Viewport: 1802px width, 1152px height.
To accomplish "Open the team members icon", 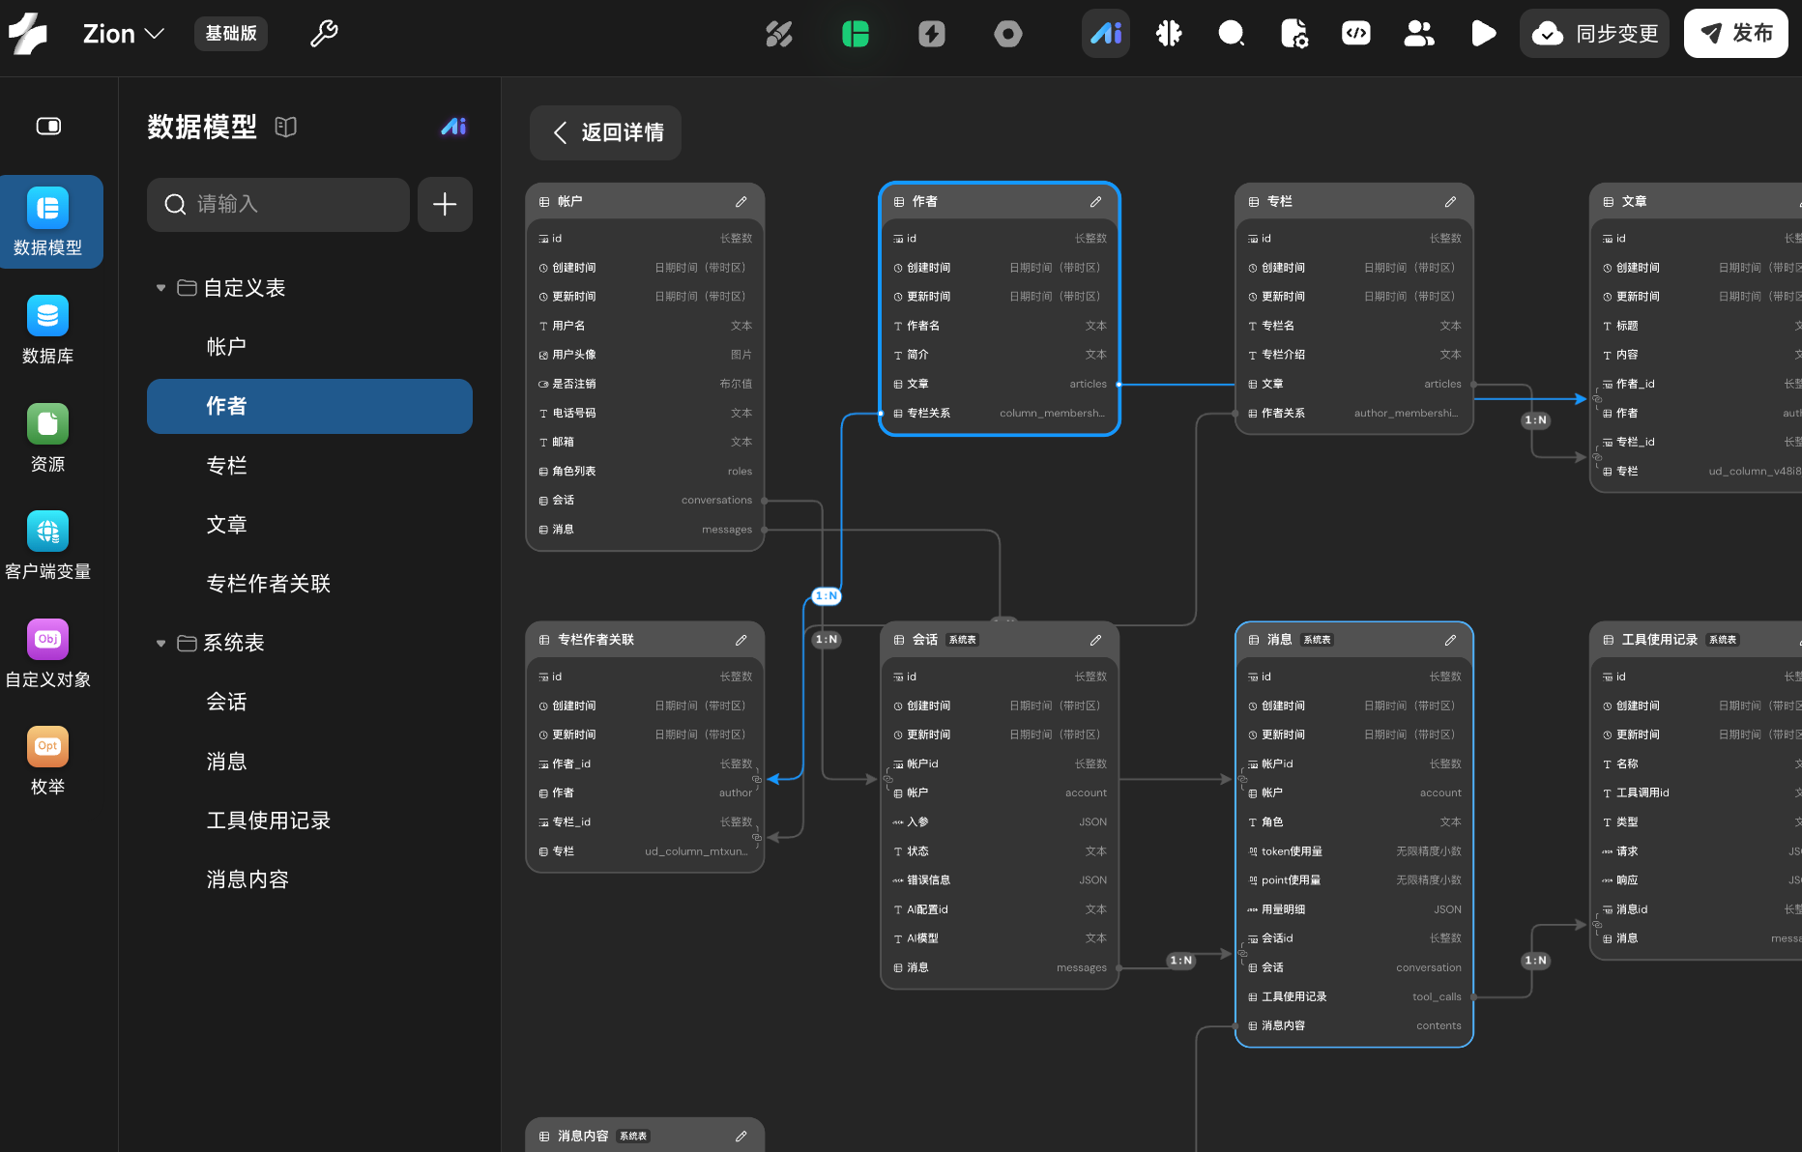I will click(1419, 34).
